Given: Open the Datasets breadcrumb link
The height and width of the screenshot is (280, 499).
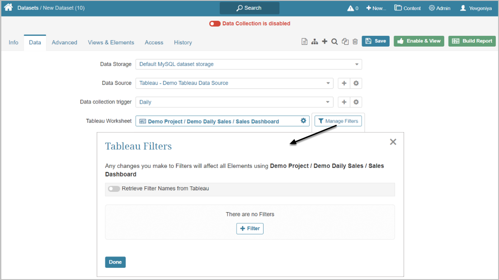Looking at the screenshot, I should click(28, 8).
